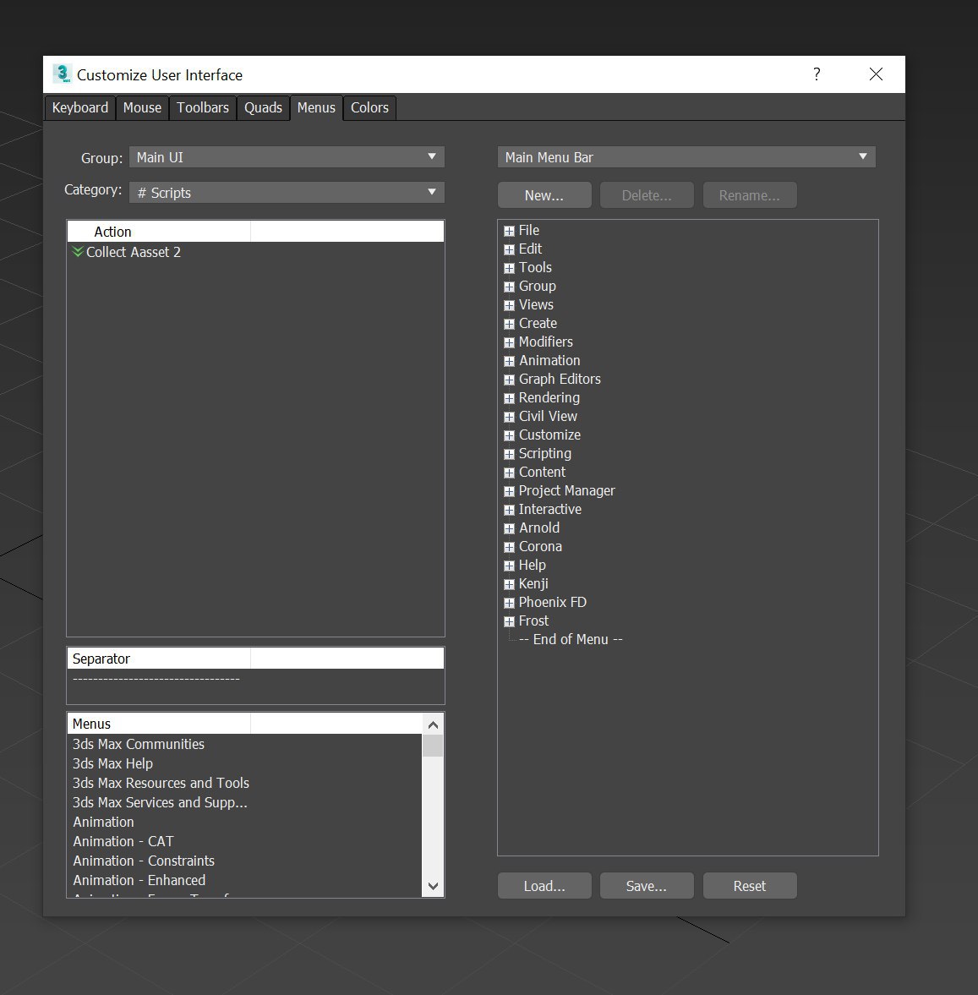Expand the Animation menu tree node
Viewport: 978px width, 995px height.
pyautogui.click(x=509, y=361)
